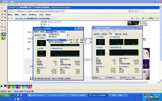Pick the yellow color swatch in Paint palette
This screenshot has width=162, height=101.
(x=11, y=88)
